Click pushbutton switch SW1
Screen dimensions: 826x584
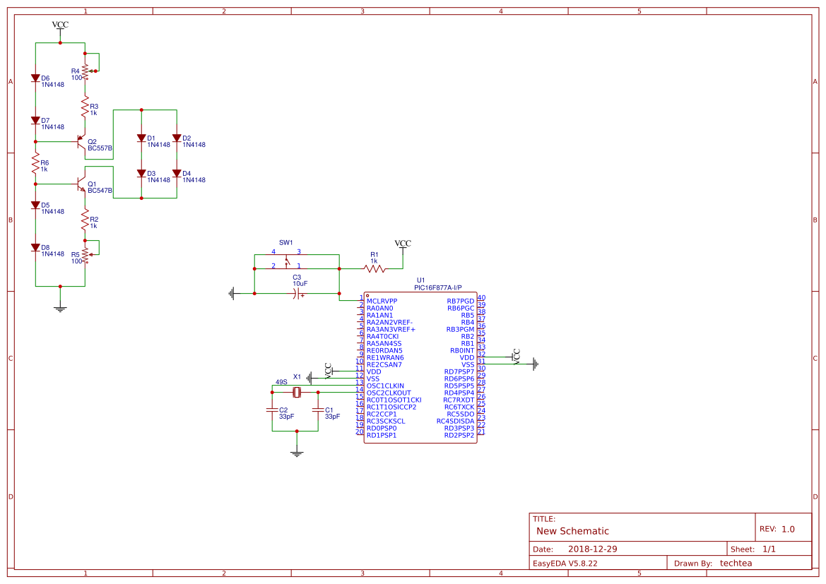pyautogui.click(x=286, y=261)
